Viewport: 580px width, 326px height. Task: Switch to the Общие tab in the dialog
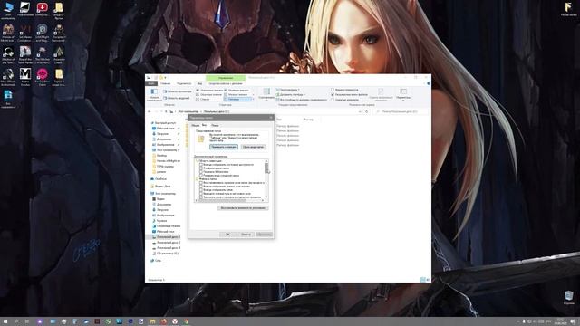(x=196, y=125)
